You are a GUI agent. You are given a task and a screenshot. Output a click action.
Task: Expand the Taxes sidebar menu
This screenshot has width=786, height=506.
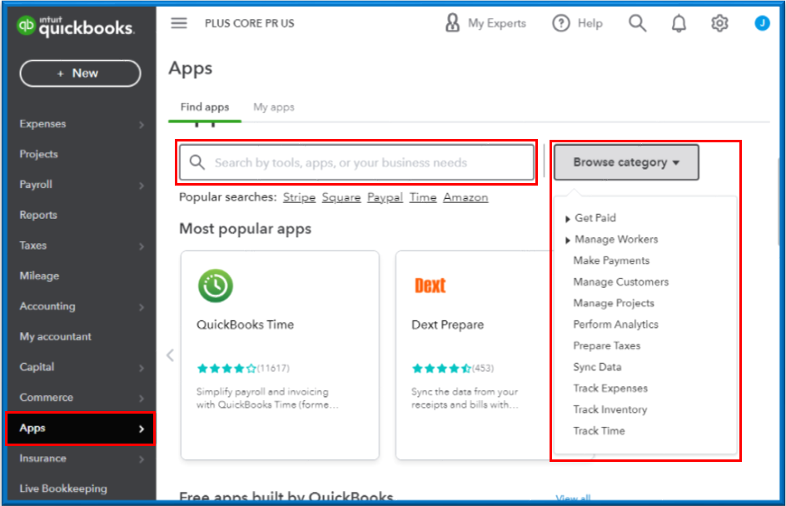pyautogui.click(x=80, y=246)
